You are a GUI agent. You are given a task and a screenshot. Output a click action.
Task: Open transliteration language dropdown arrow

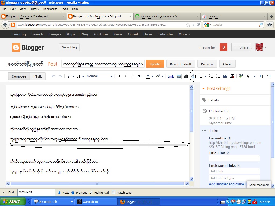[255, 76]
